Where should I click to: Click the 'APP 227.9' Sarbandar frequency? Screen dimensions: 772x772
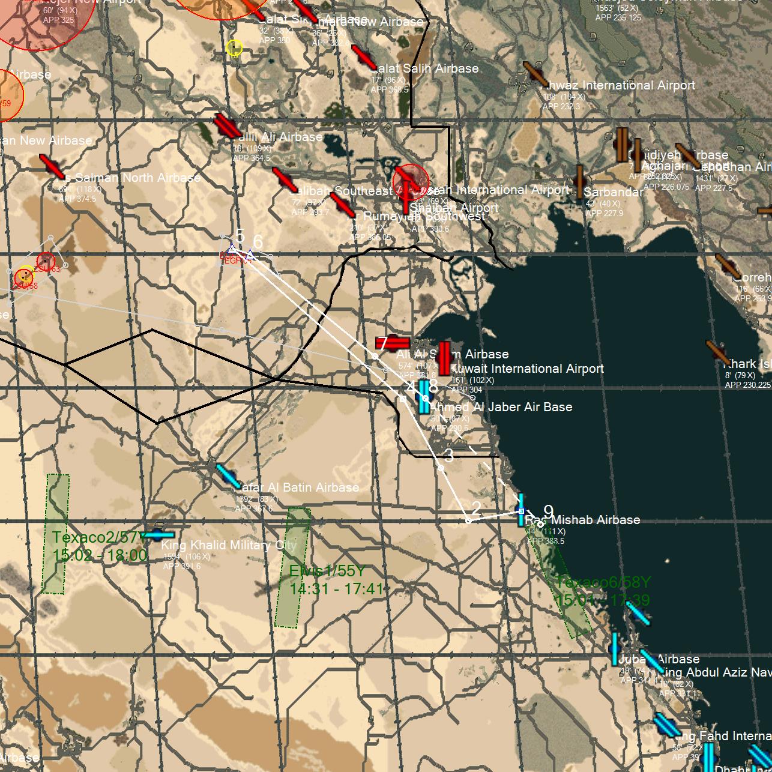click(x=605, y=214)
